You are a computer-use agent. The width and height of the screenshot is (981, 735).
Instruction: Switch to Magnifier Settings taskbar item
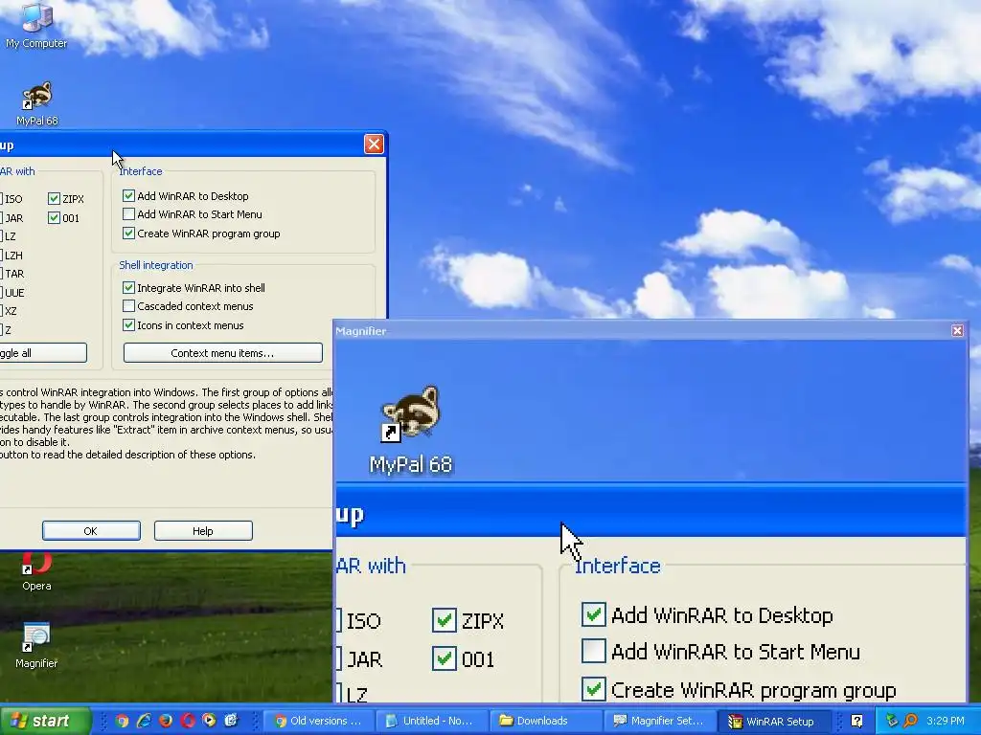tap(659, 721)
